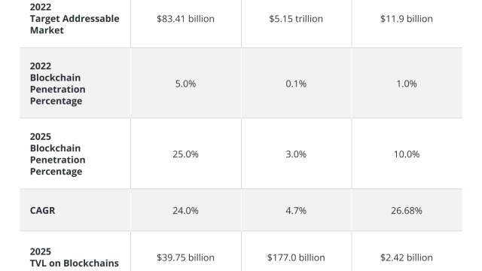Click the 3.0% value cell
Viewport: 482px width, 271px height.
coord(296,154)
